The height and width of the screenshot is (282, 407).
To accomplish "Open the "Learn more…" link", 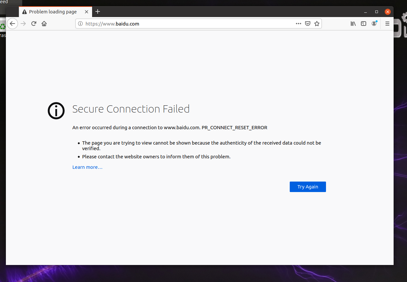I will pyautogui.click(x=87, y=167).
